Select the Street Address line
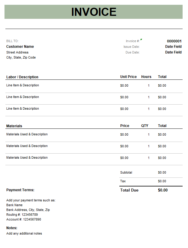The width and height of the screenshot is (188, 248). (17, 52)
